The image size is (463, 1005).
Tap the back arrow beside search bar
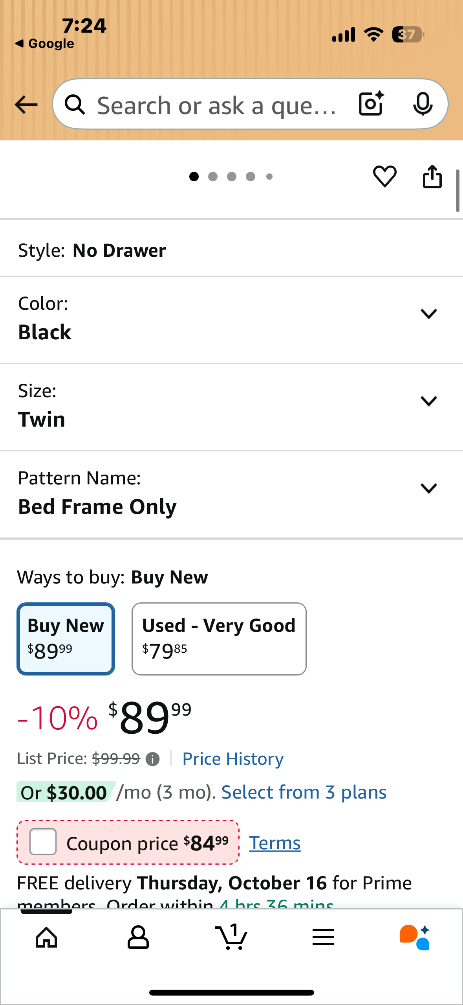(x=26, y=105)
